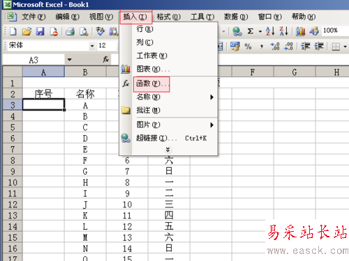Choose 列(C) from Insert menu
Image resolution: width=349 pixels, height=261 pixels.
pyautogui.click(x=168, y=42)
